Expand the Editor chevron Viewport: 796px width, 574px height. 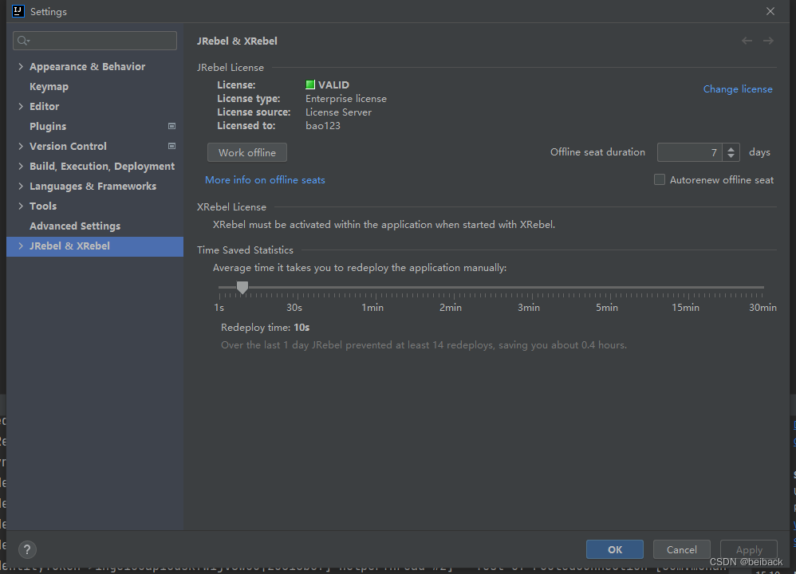pos(20,106)
